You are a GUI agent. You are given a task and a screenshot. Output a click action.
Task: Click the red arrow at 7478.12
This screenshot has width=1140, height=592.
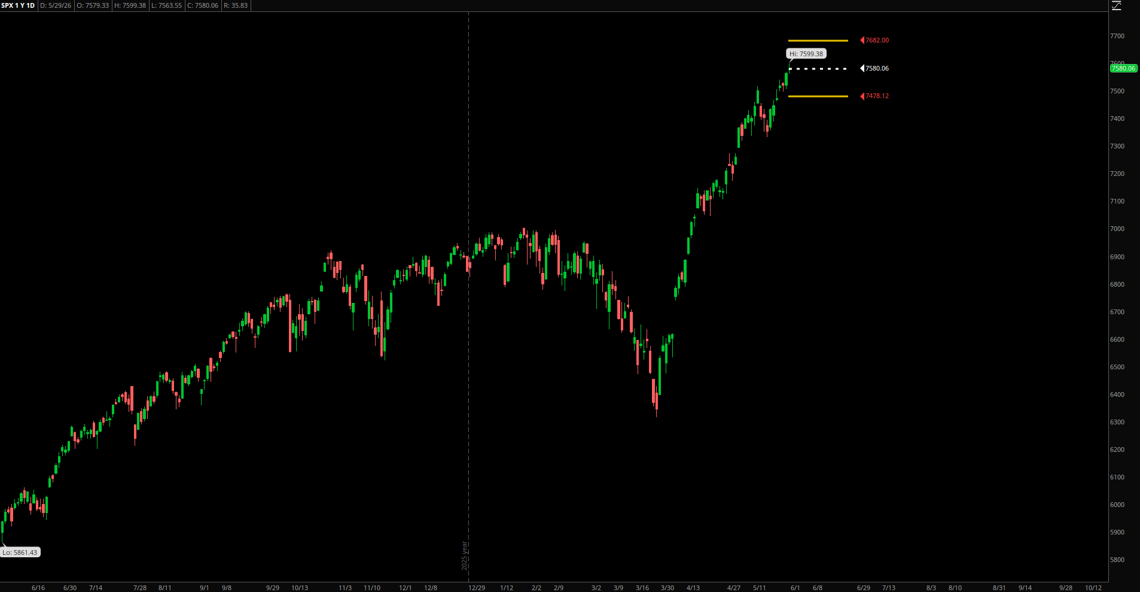pos(862,96)
